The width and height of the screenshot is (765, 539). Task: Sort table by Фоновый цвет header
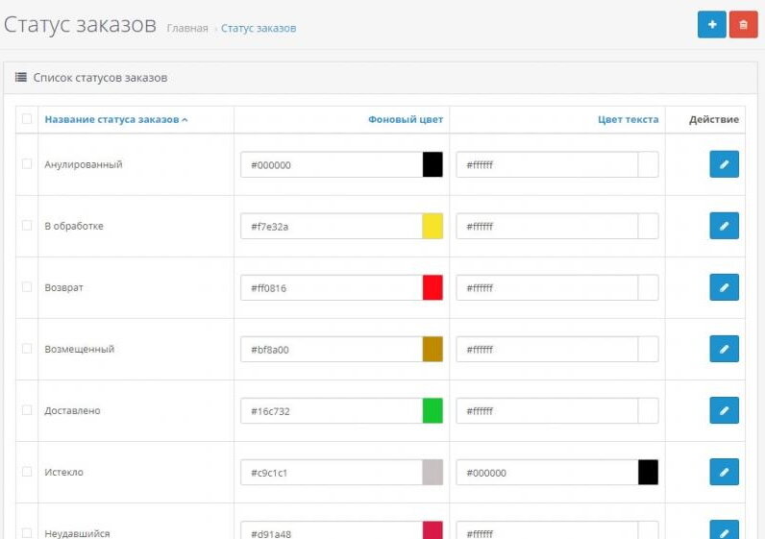[405, 120]
